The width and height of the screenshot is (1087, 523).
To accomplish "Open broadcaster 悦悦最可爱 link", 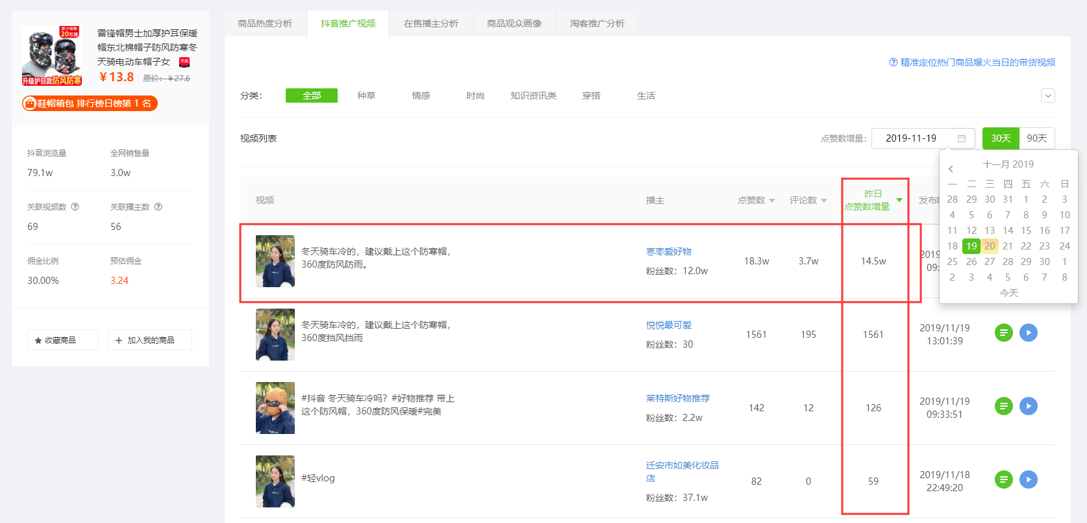I will click(669, 325).
